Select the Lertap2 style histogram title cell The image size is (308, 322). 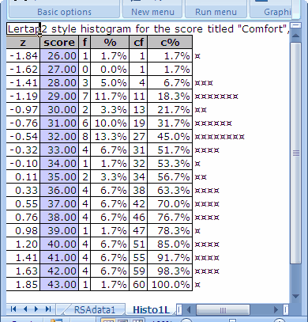[x=23, y=28]
